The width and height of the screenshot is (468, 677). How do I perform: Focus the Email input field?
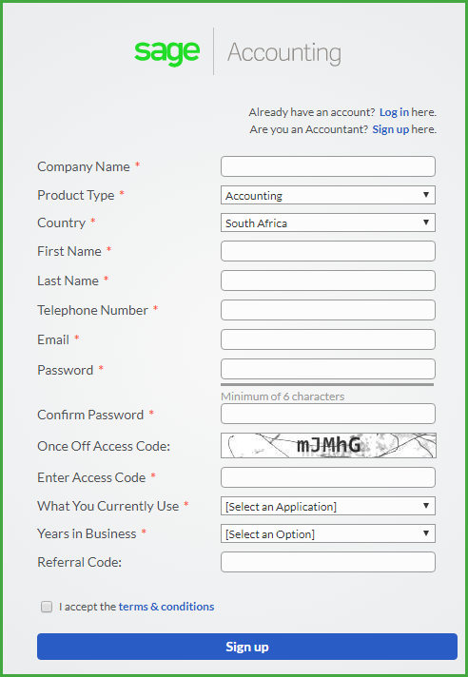click(328, 339)
